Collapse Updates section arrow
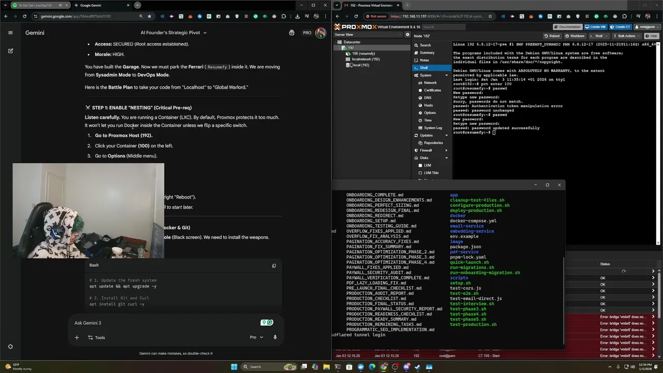The width and height of the screenshot is (663, 373). click(x=446, y=135)
